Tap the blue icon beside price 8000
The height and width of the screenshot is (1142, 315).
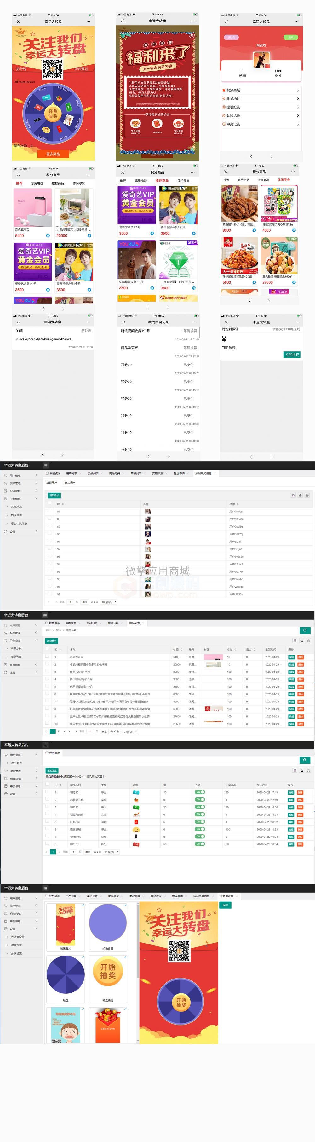(x=255, y=231)
